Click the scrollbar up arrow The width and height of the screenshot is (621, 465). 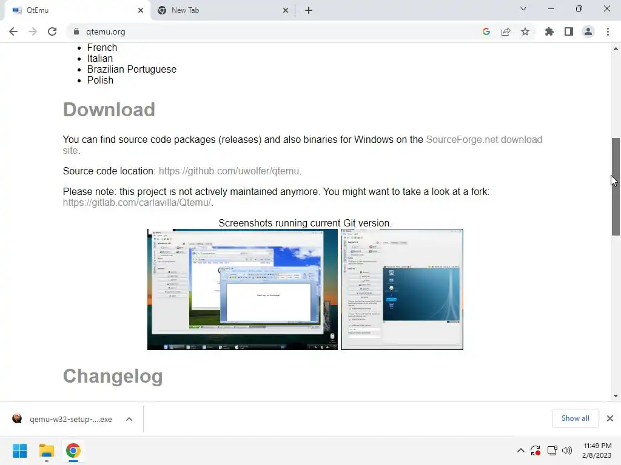click(x=616, y=48)
